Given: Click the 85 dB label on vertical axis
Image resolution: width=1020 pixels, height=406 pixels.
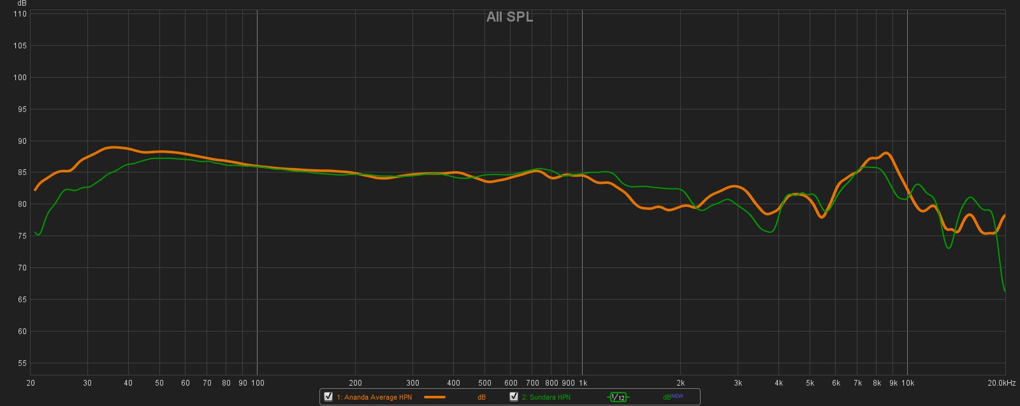Looking at the screenshot, I should coord(22,172).
